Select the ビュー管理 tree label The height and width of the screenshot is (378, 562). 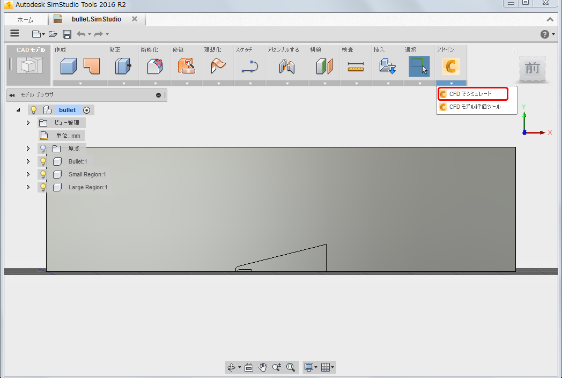pos(66,123)
